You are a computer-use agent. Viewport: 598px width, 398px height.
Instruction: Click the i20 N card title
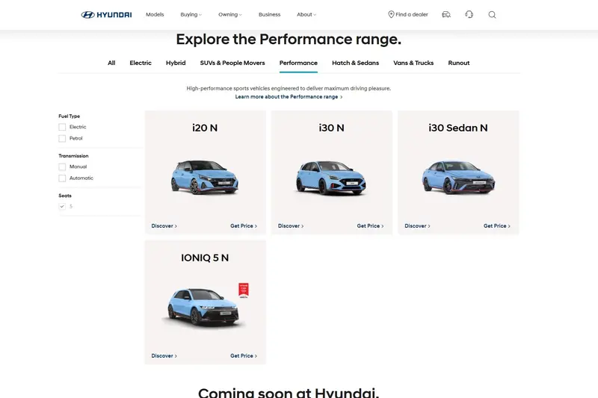coord(205,128)
